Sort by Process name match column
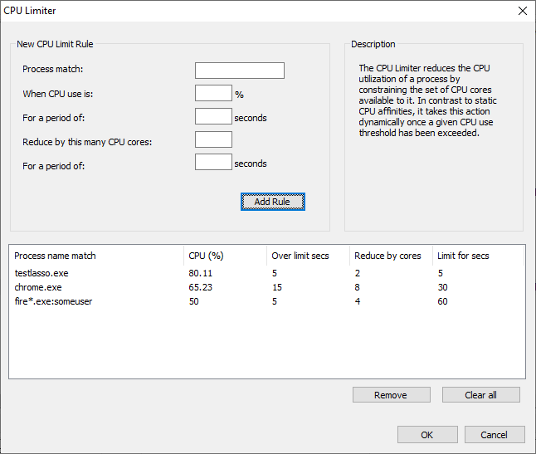 95,256
